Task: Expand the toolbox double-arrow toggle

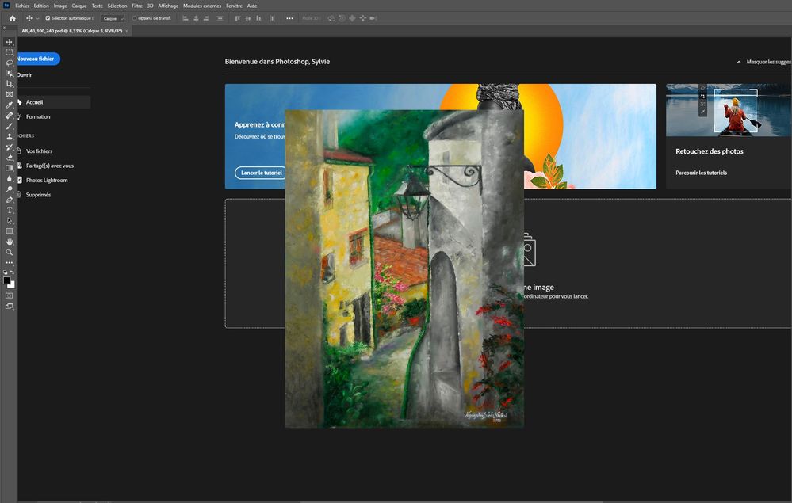Action: tap(5, 28)
